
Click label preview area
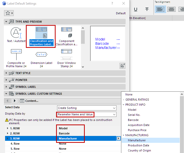(x=108, y=44)
